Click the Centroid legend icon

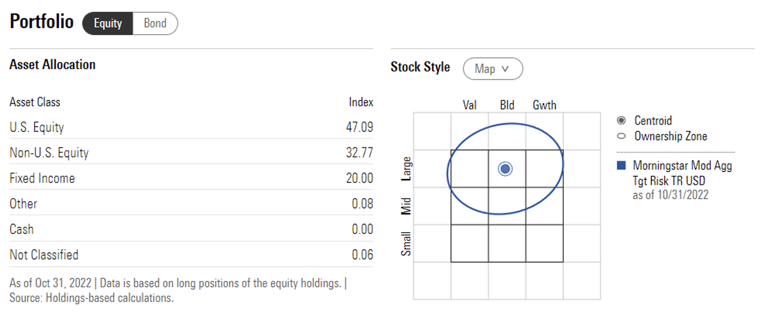(x=621, y=120)
